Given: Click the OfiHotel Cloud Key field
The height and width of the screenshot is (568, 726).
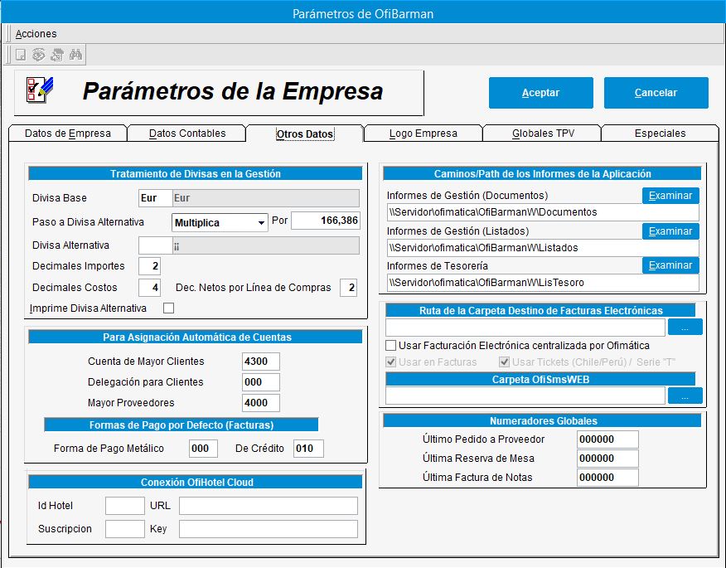Looking at the screenshot, I should [x=269, y=529].
